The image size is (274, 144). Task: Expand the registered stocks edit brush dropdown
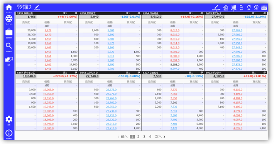coord(216,8)
